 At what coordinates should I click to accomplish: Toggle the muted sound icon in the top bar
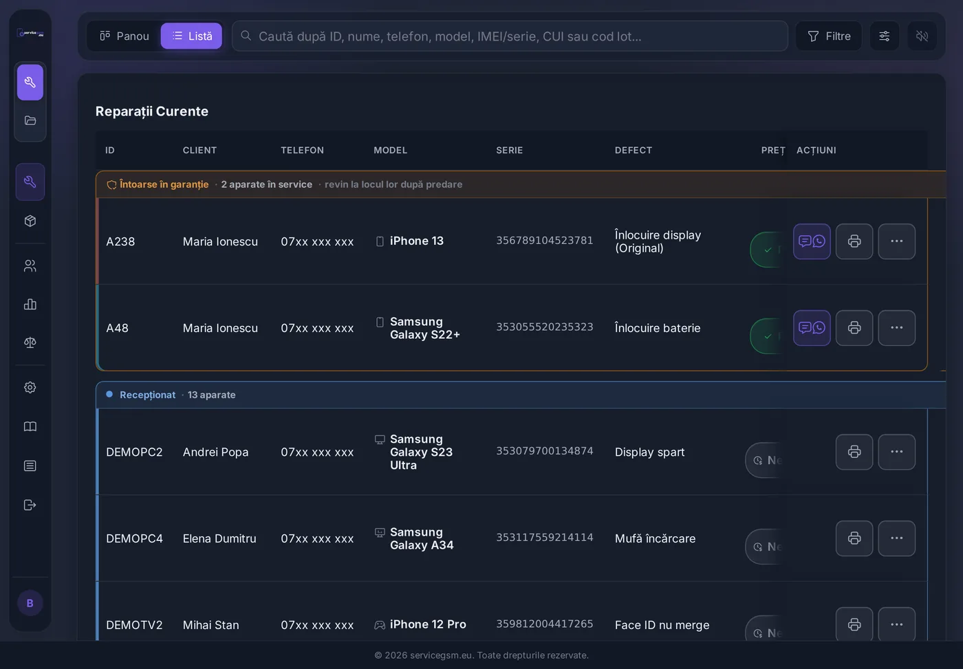tap(922, 36)
